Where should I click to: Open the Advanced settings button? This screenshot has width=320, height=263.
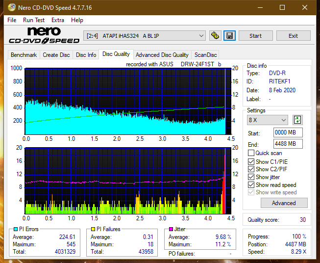284,203
